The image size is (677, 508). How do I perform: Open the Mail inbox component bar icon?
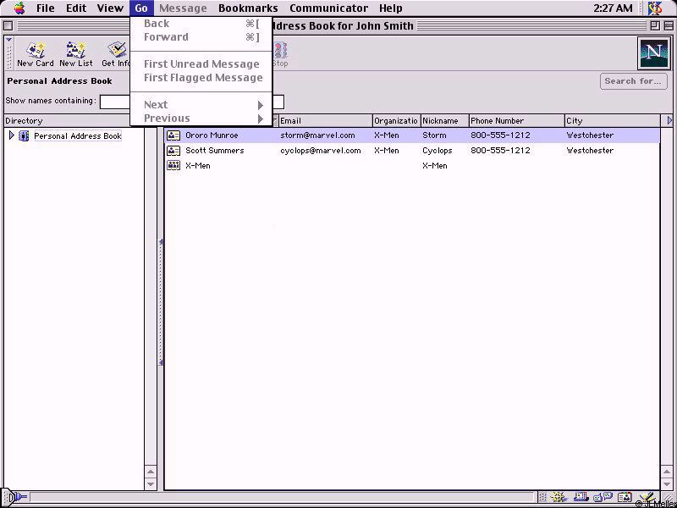pyautogui.click(x=582, y=498)
